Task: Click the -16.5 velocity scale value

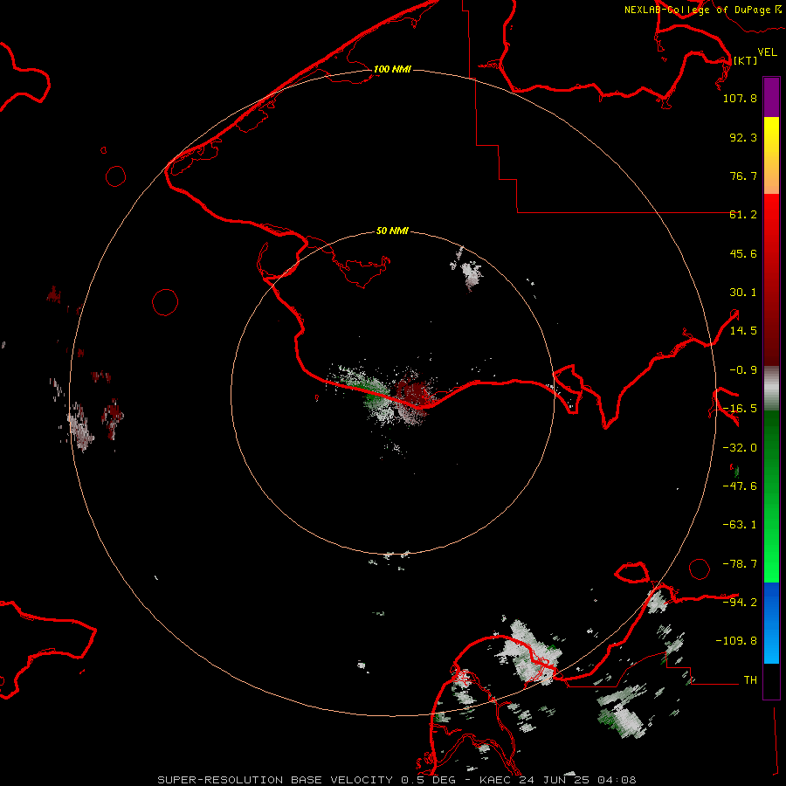Action: 740,409
